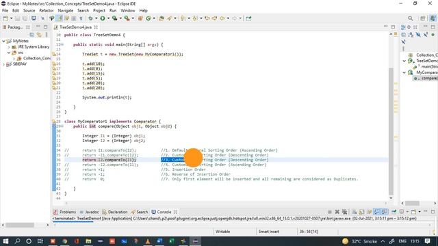Toggle Hide Static Members in the Outline

pyautogui.click(x=426, y=35)
